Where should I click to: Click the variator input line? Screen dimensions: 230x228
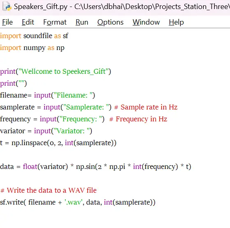coord(46,131)
